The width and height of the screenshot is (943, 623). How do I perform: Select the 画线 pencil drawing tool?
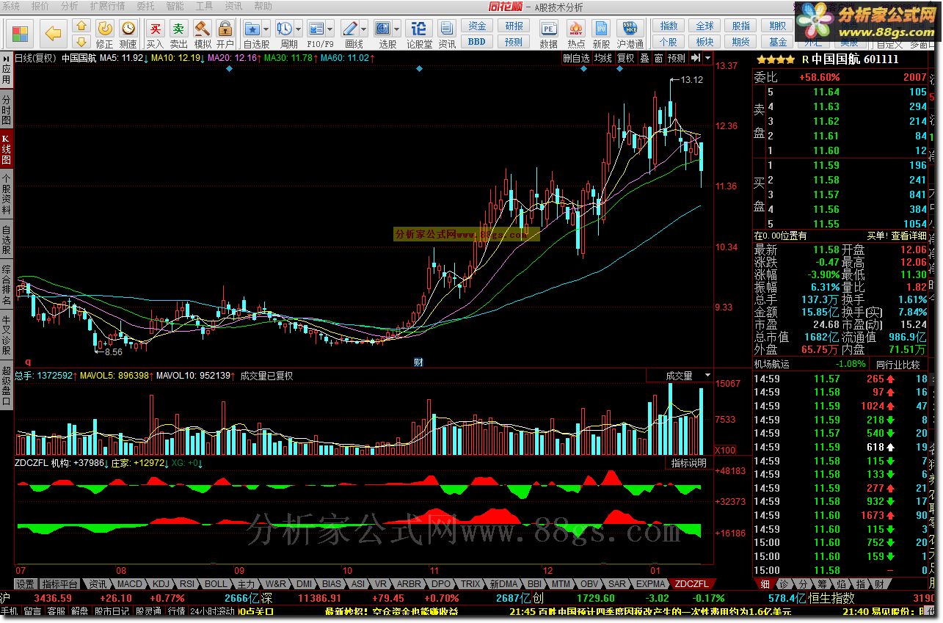pyautogui.click(x=350, y=29)
